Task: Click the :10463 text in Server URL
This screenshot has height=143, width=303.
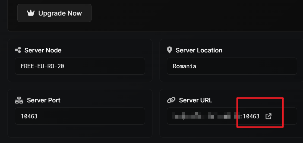Action: (250, 116)
